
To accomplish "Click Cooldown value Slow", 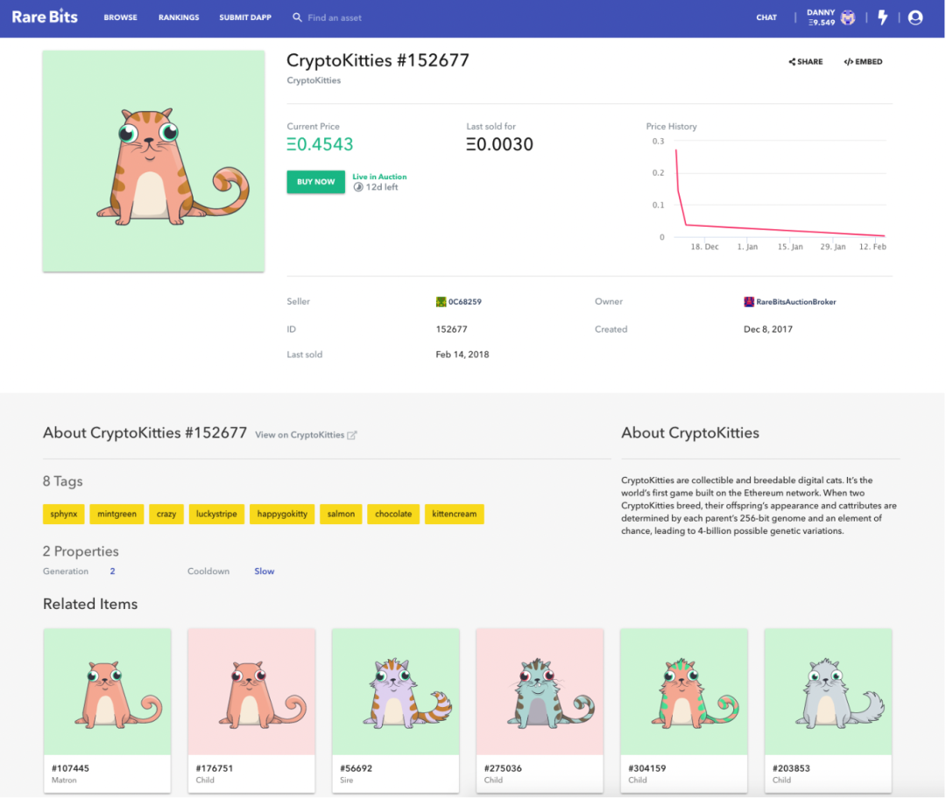I will coord(264,570).
